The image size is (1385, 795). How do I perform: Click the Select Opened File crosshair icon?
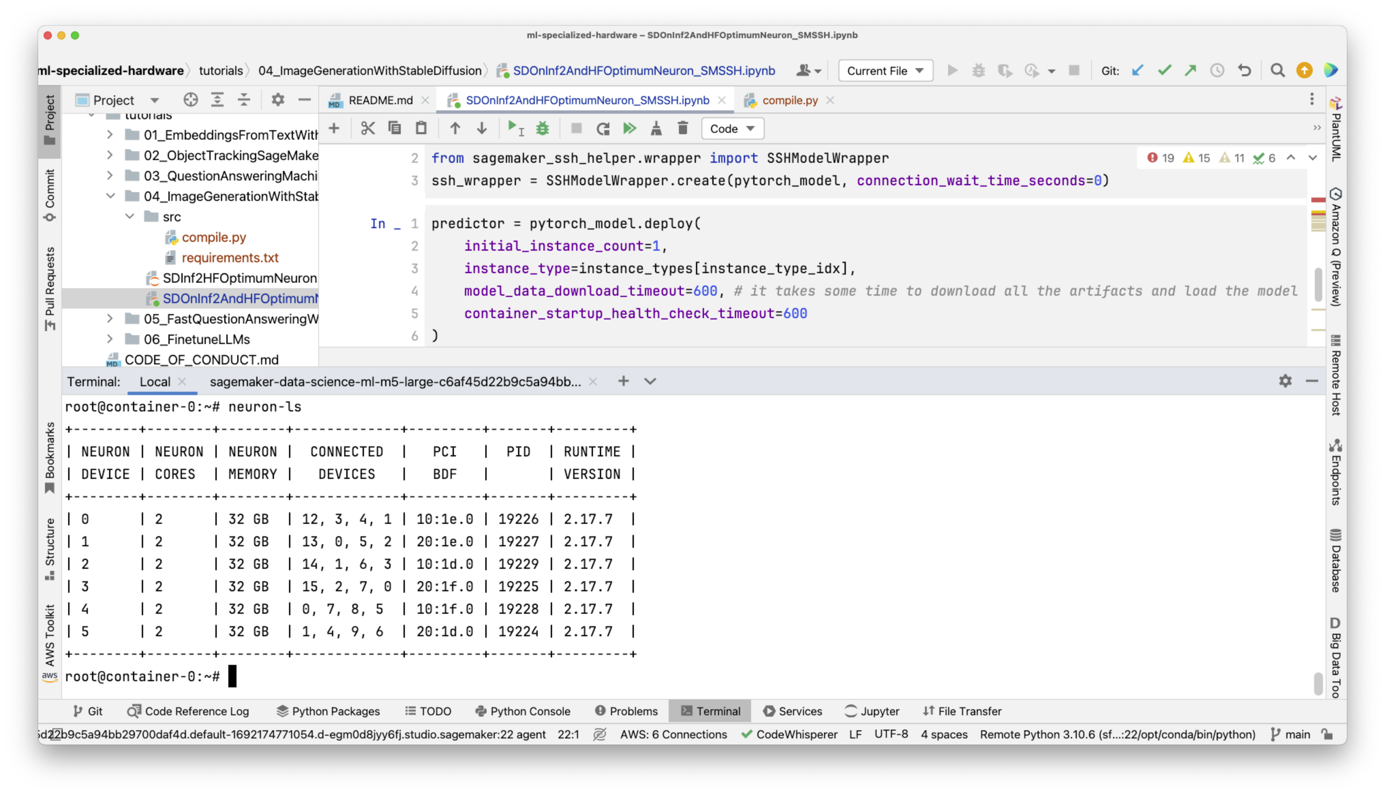pos(191,100)
